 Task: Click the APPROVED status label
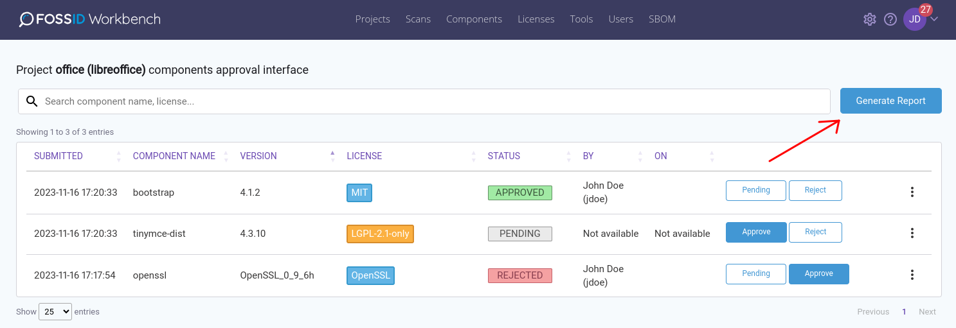coord(520,193)
